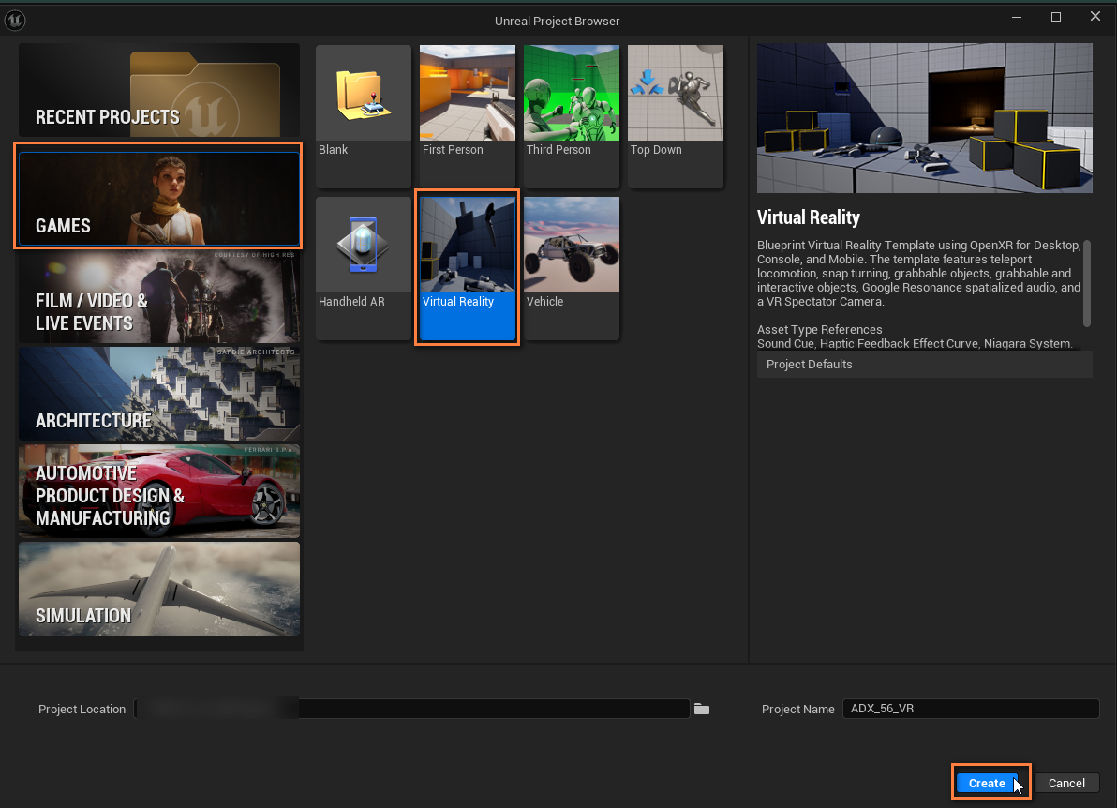The height and width of the screenshot is (808, 1117).
Task: Choose the Handheld AR template
Action: coord(364,268)
